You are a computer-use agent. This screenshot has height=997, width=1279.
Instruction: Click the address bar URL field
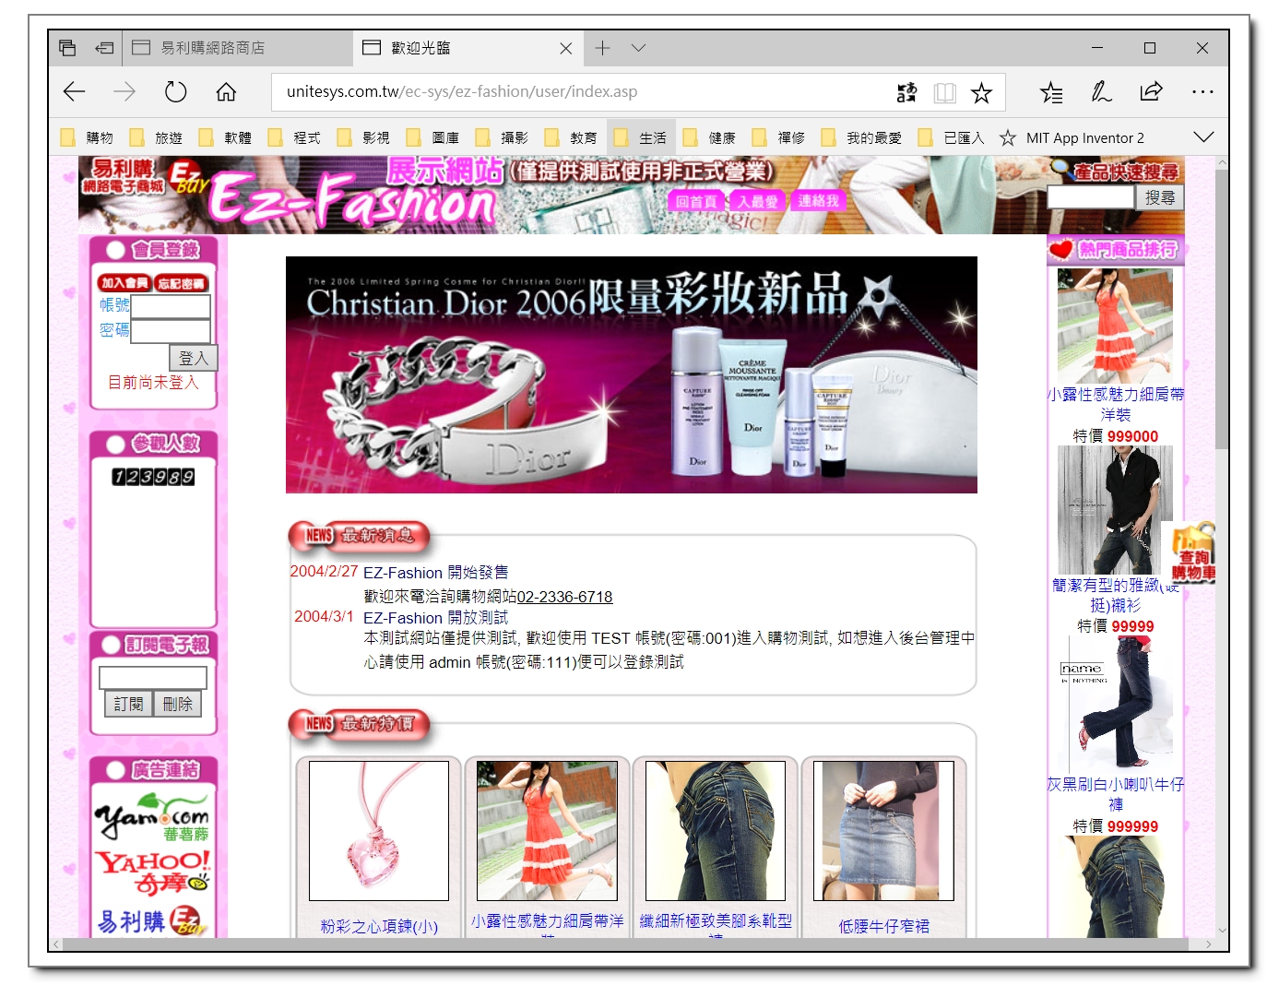[x=581, y=92]
